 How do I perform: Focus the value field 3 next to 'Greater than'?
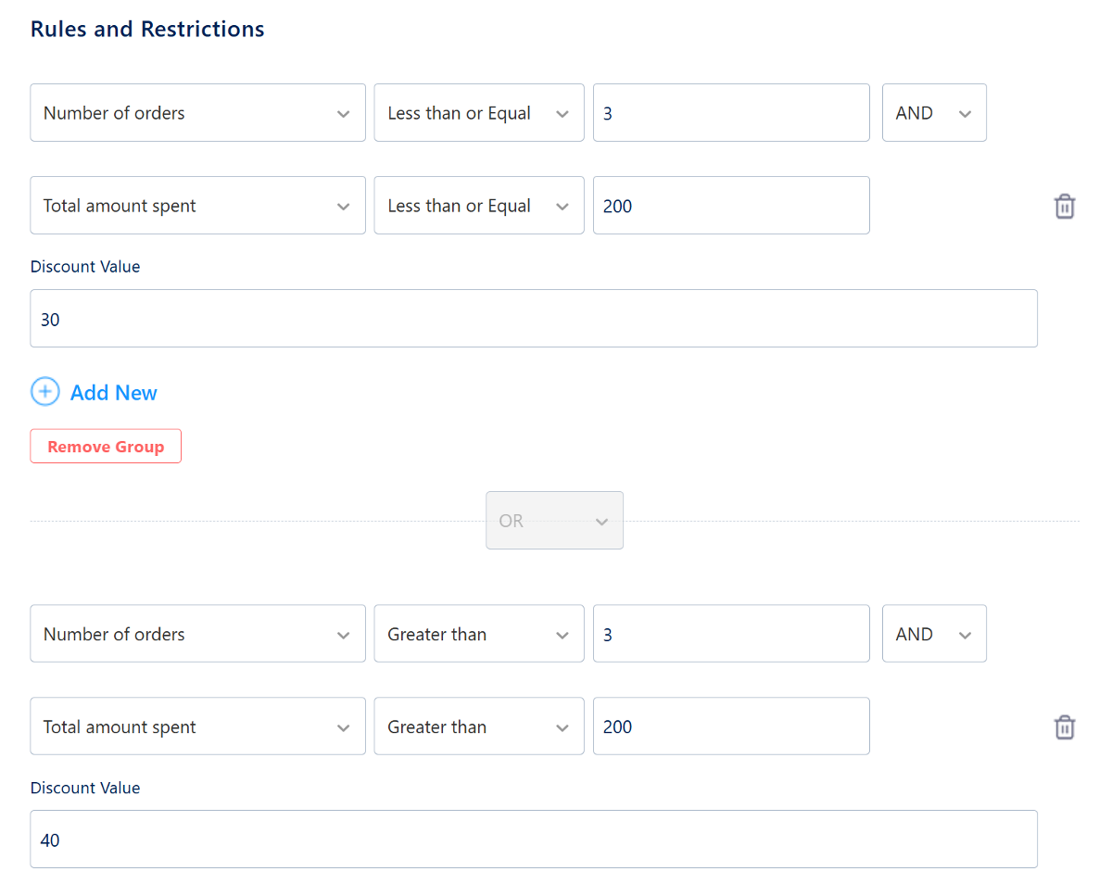(x=730, y=634)
